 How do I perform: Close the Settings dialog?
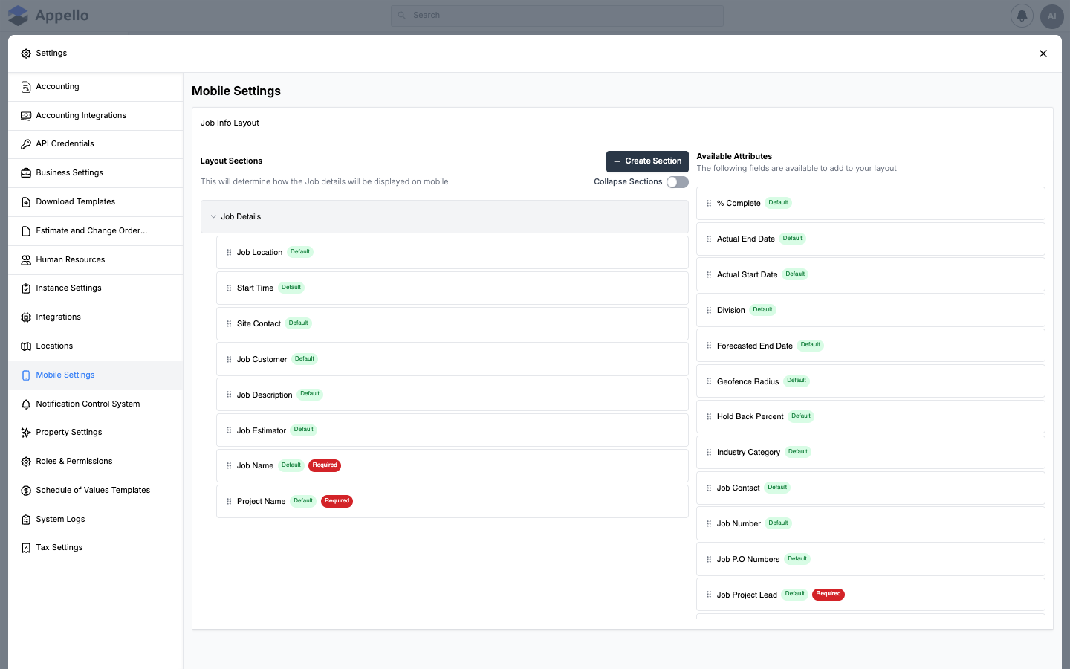(x=1043, y=54)
